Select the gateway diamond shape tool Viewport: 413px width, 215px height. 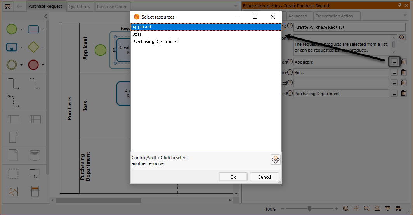pos(33,47)
